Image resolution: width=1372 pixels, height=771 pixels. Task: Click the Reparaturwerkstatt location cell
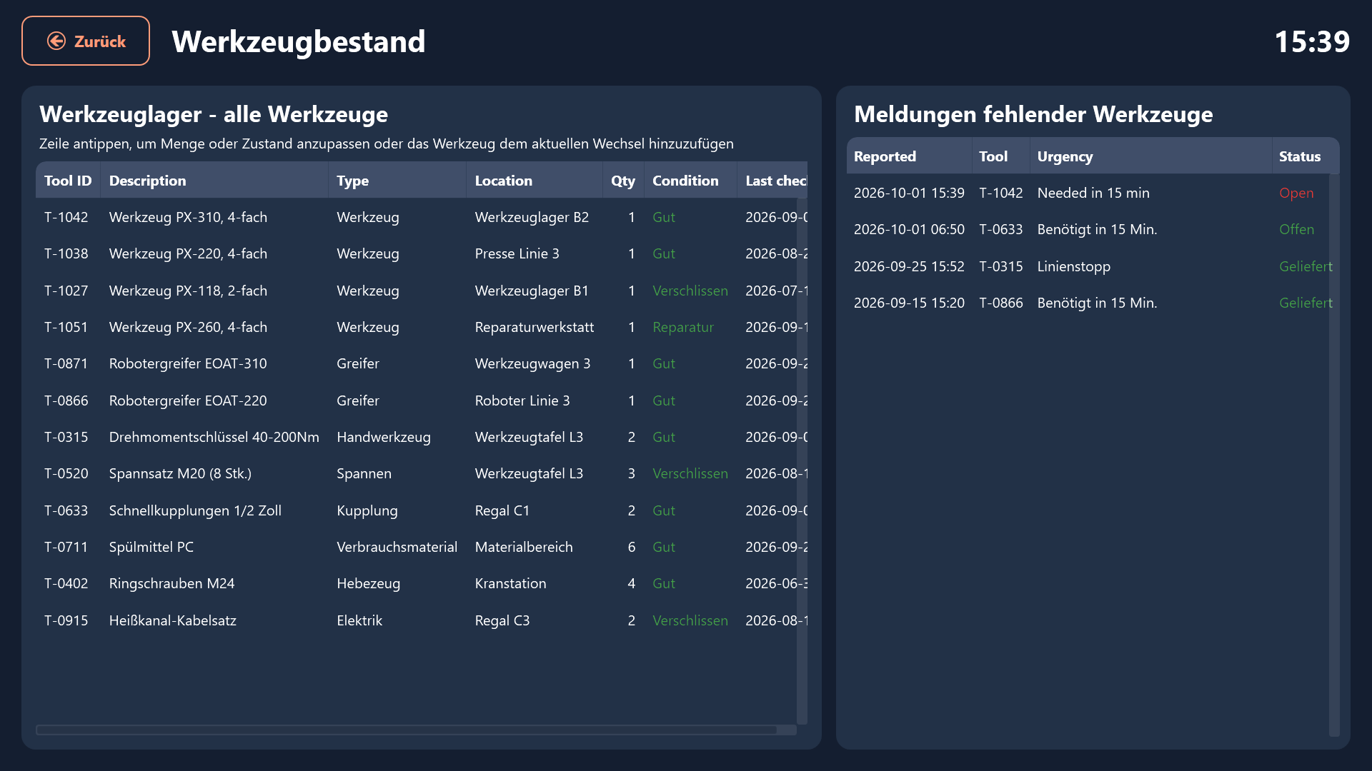[x=535, y=327]
